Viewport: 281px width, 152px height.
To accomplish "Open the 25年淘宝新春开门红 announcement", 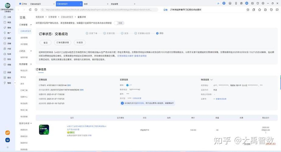I will [x=186, y=10].
